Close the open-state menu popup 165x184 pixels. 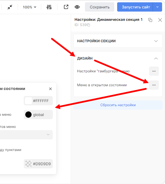50,89
